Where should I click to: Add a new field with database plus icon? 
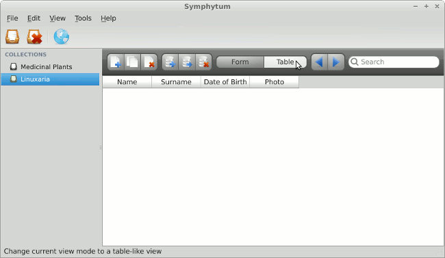[x=170, y=62]
